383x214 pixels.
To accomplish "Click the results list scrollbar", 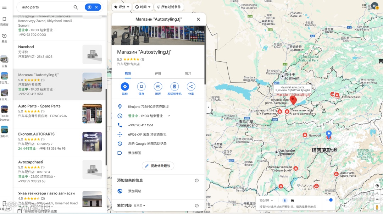I will point(106,127).
